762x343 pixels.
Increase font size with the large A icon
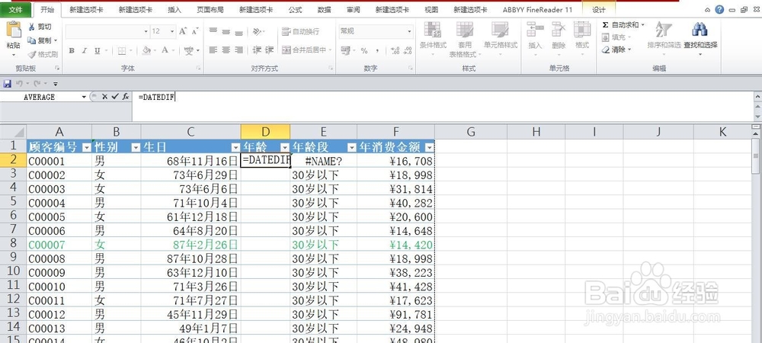(x=183, y=31)
